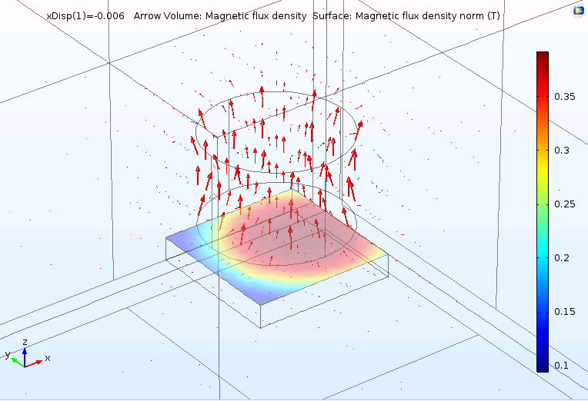
Task: Click the red x-axis arrow of the triad
Action: click(x=35, y=363)
